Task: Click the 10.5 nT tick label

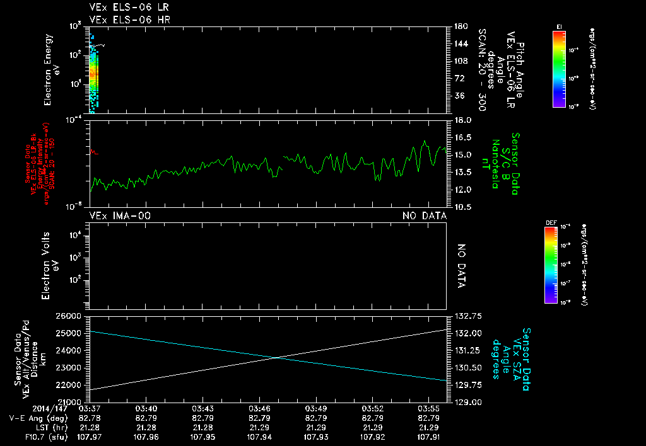Action: pyautogui.click(x=462, y=207)
